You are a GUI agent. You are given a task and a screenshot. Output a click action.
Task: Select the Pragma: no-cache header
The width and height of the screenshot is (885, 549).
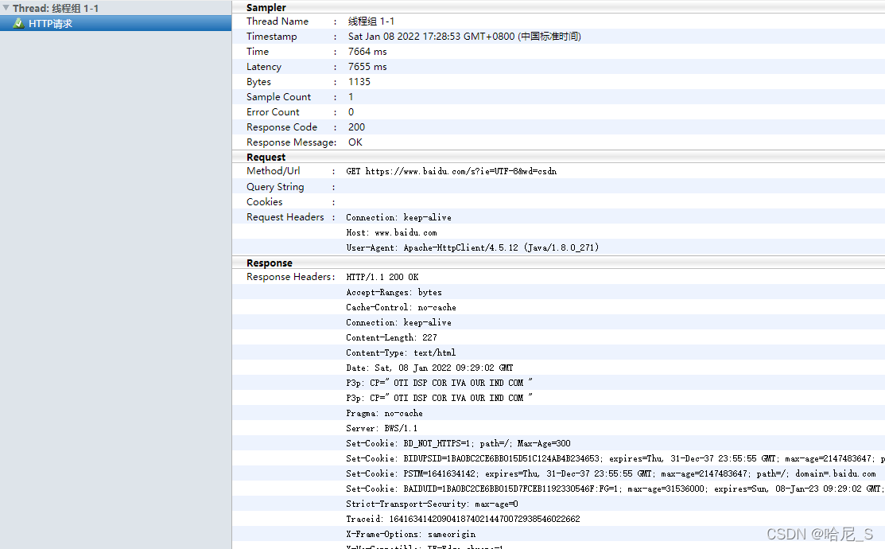(x=384, y=414)
